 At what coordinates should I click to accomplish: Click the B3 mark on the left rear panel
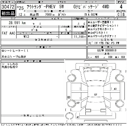click(x=69, y=97)
